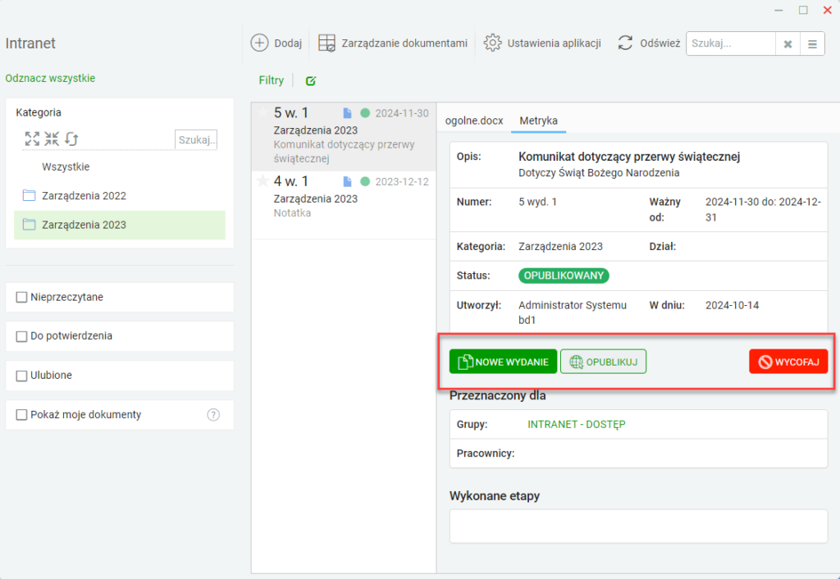Click date 2024-11-30 in document list
The height and width of the screenshot is (579, 840).
[402, 113]
